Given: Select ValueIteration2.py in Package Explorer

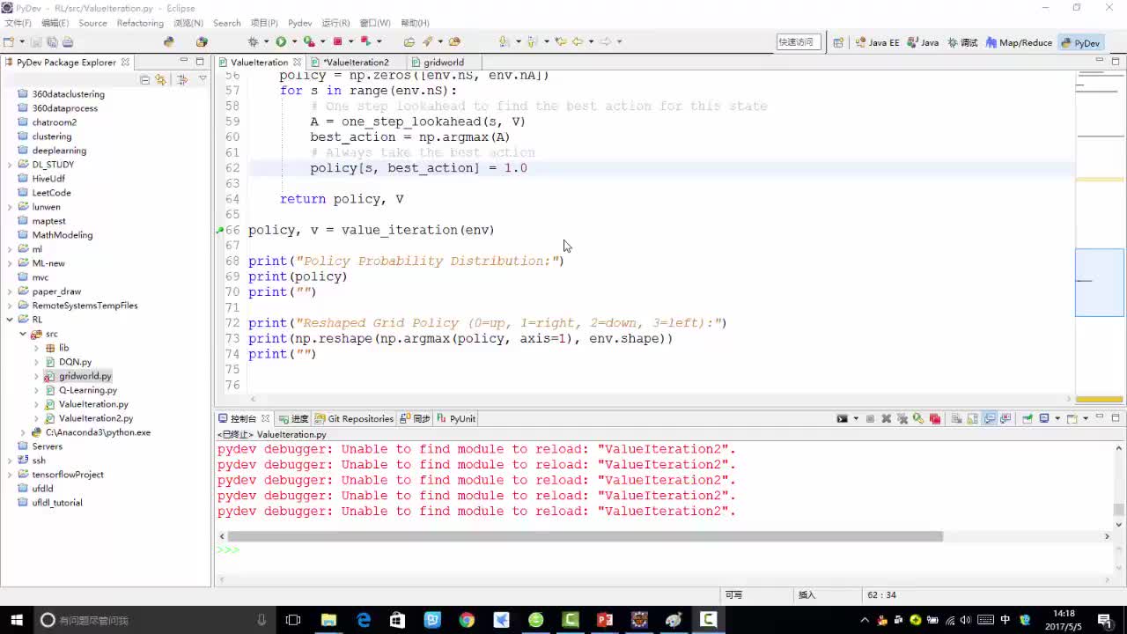Looking at the screenshot, I should [x=96, y=418].
